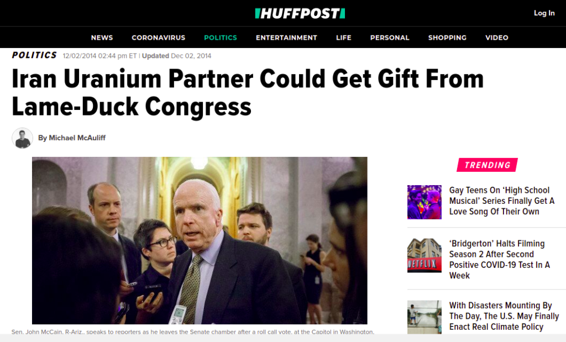
Task: Open the High School Musical trending thumbnail
Action: coord(424,202)
